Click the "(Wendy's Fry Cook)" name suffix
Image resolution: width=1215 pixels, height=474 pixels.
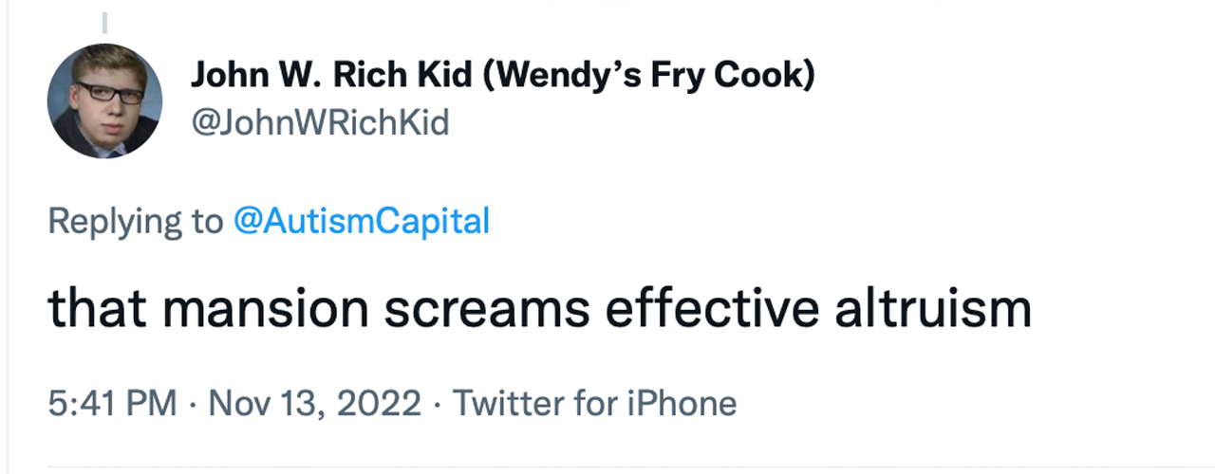(649, 76)
